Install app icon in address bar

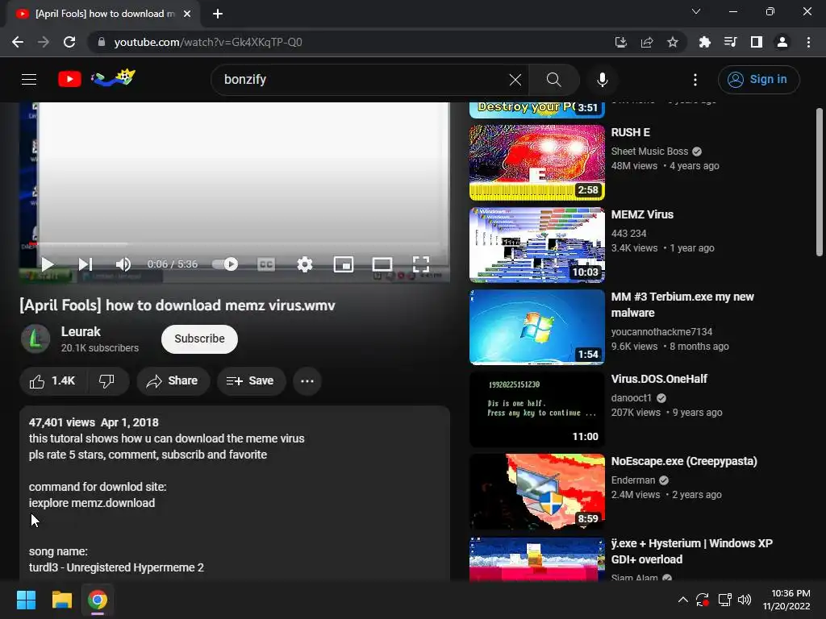[x=621, y=42]
